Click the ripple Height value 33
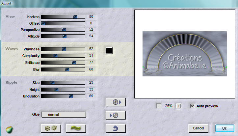This screenshot has width=238, height=136. point(91,89)
